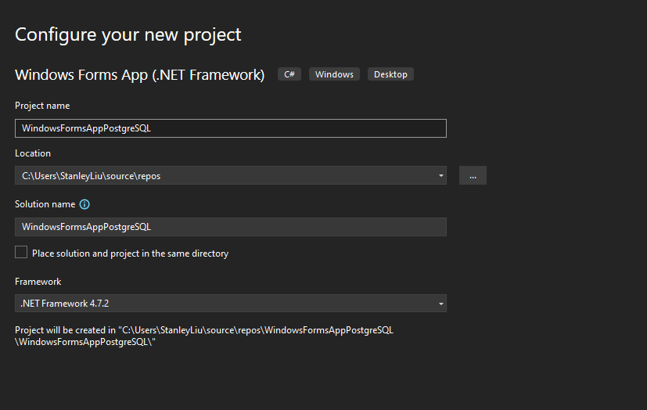
Task: Focus the Solution name text field
Action: pyautogui.click(x=230, y=227)
